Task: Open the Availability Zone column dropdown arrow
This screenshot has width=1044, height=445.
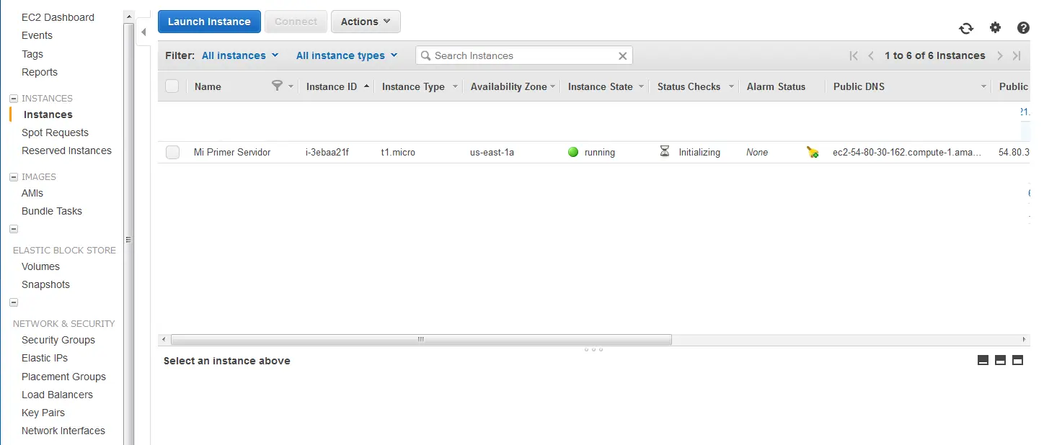Action: click(553, 86)
